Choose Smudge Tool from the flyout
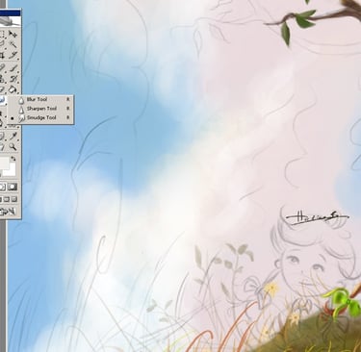The height and width of the screenshot is (352, 361). click(x=40, y=118)
